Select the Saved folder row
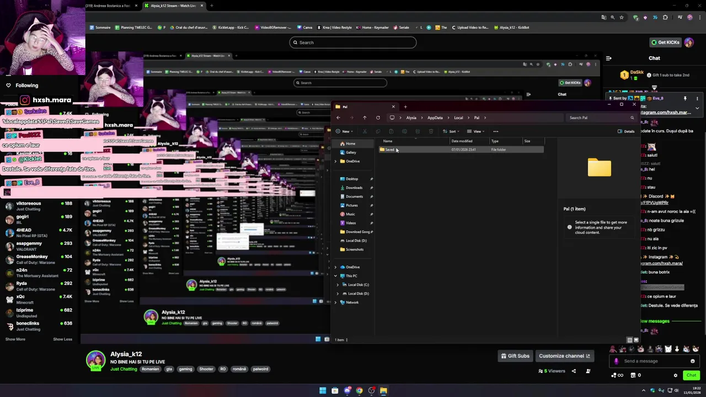The image size is (706, 397). [461, 149]
